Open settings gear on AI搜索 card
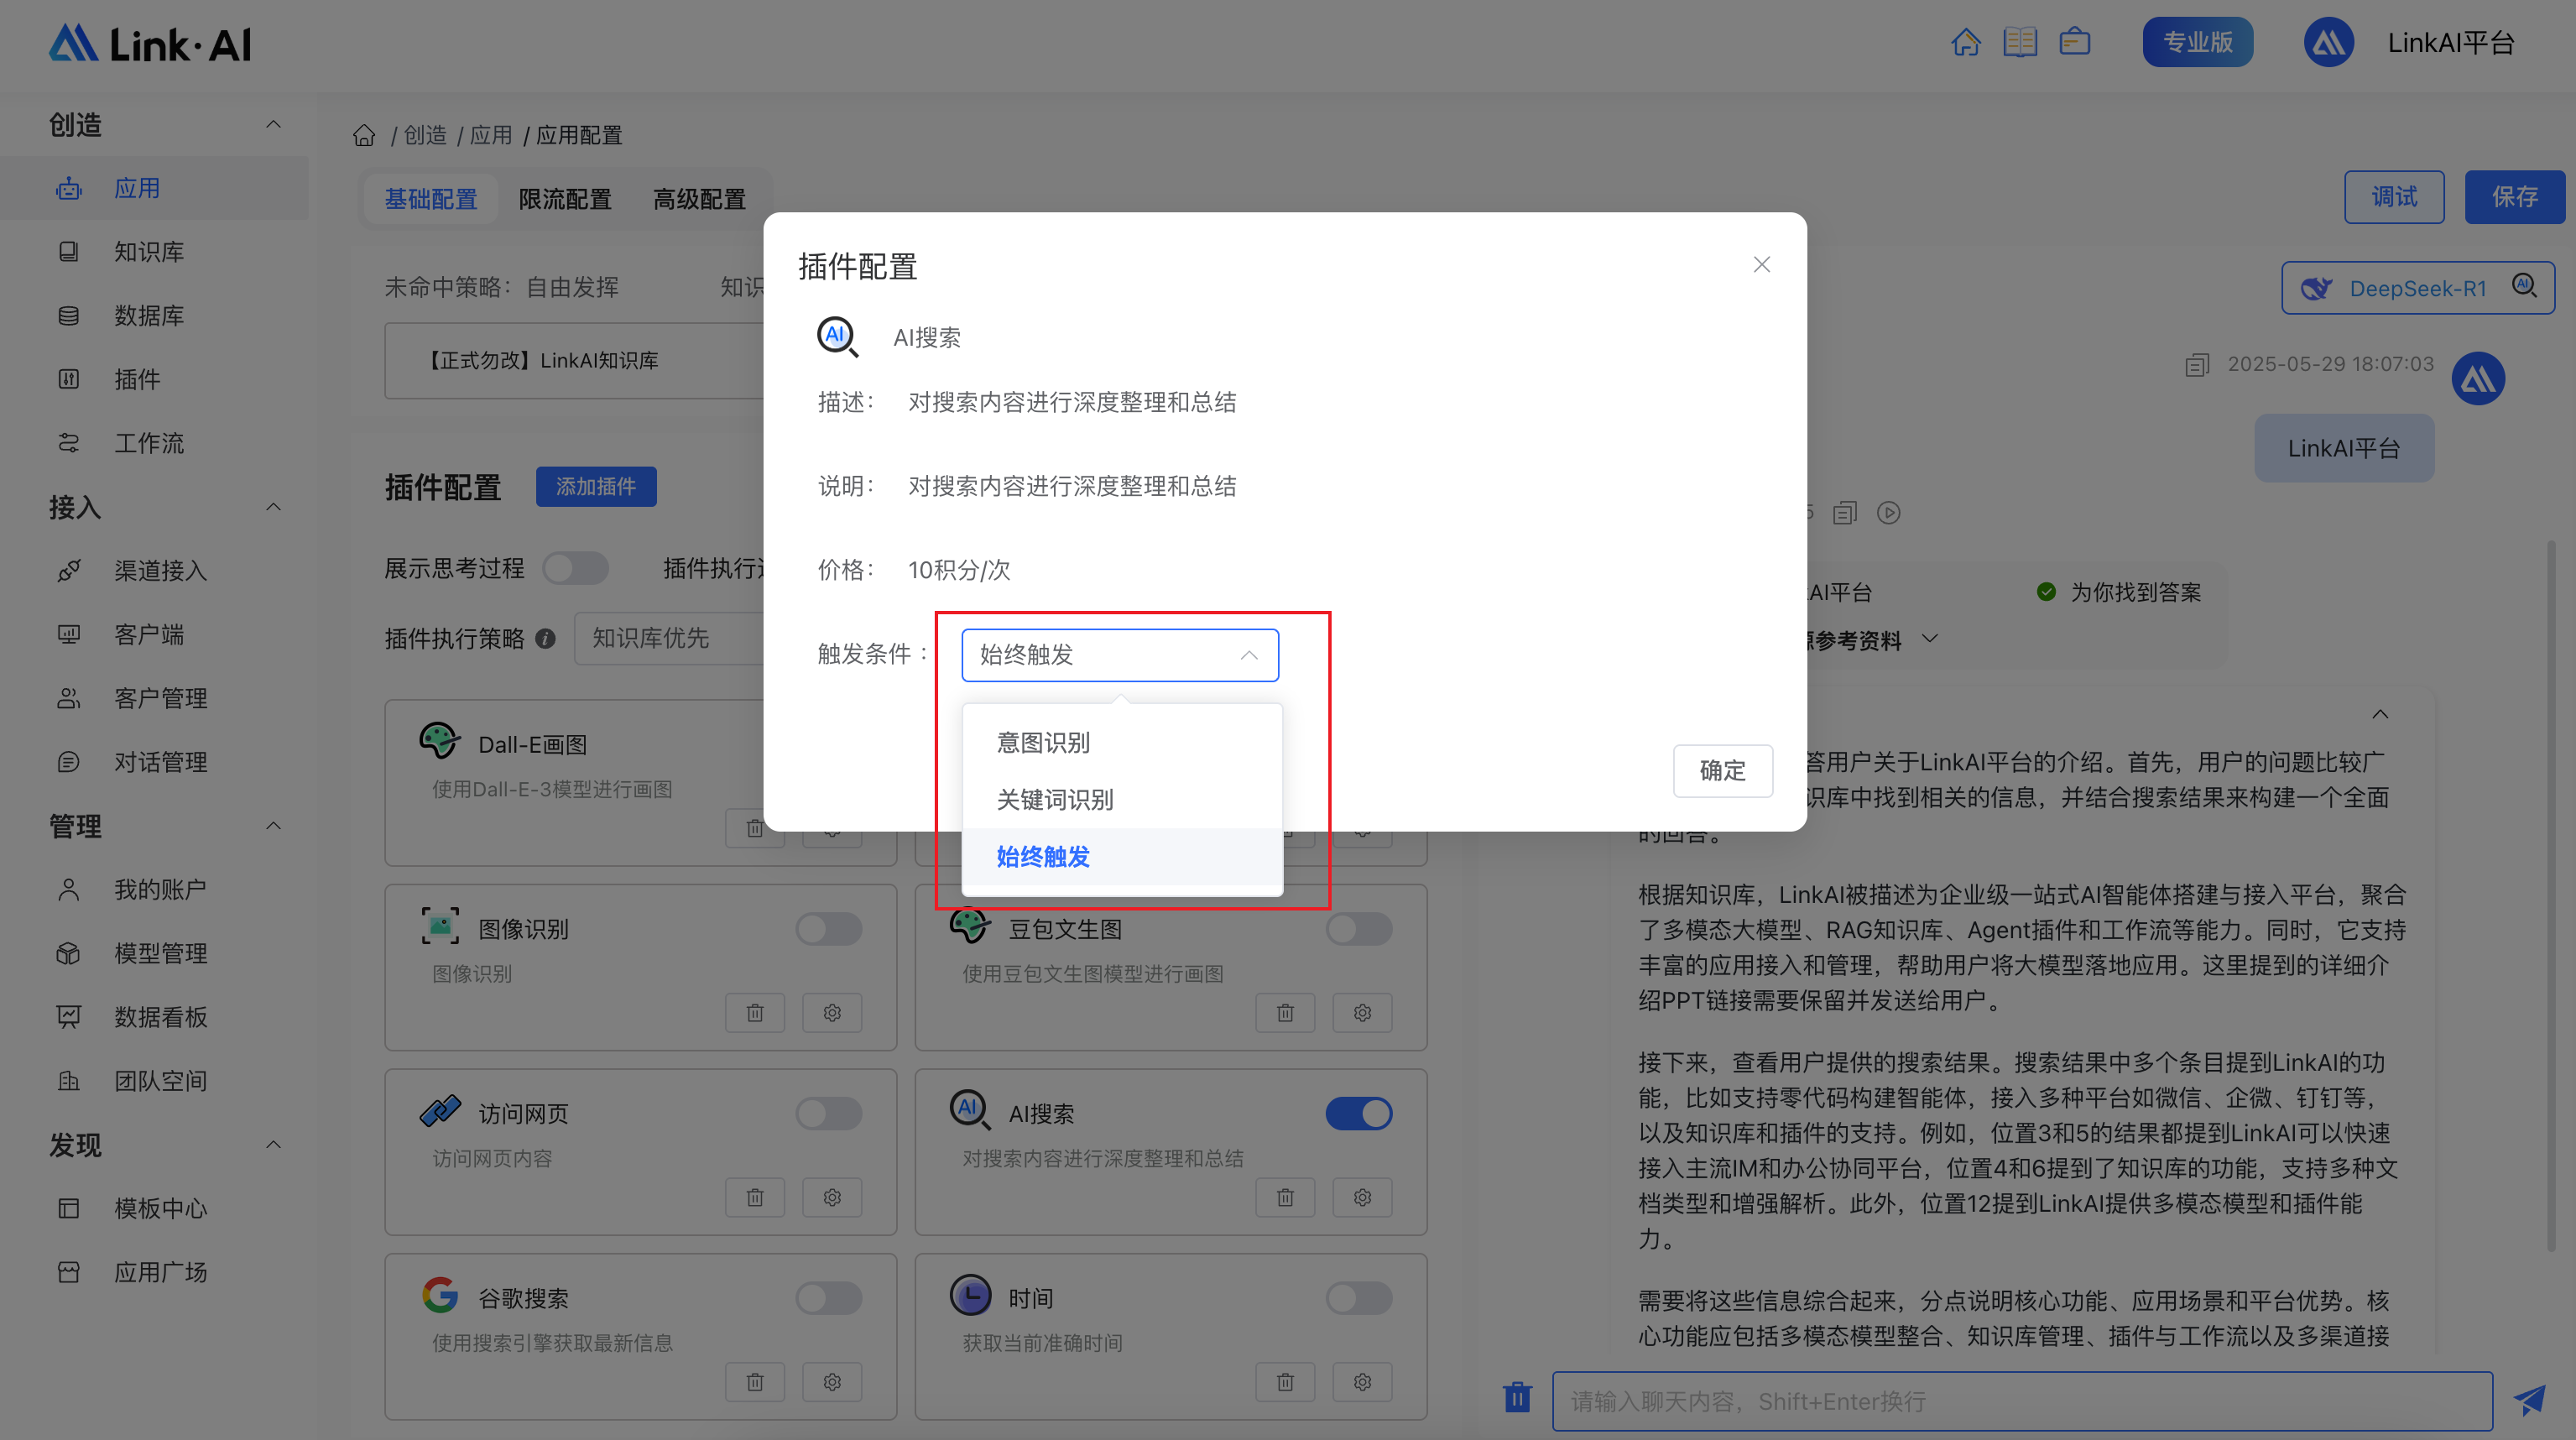Viewport: 2576px width, 1440px height. coord(1362,1198)
